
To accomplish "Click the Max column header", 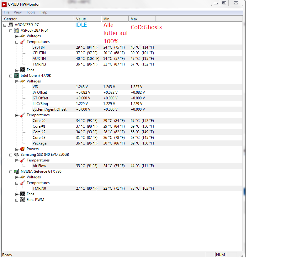I will pos(142,19).
